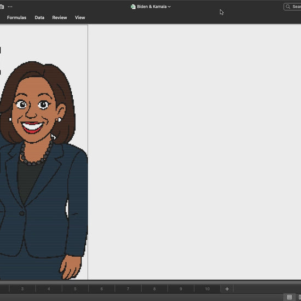Click the horizontal scrollbar above sheet tabs

150,282
